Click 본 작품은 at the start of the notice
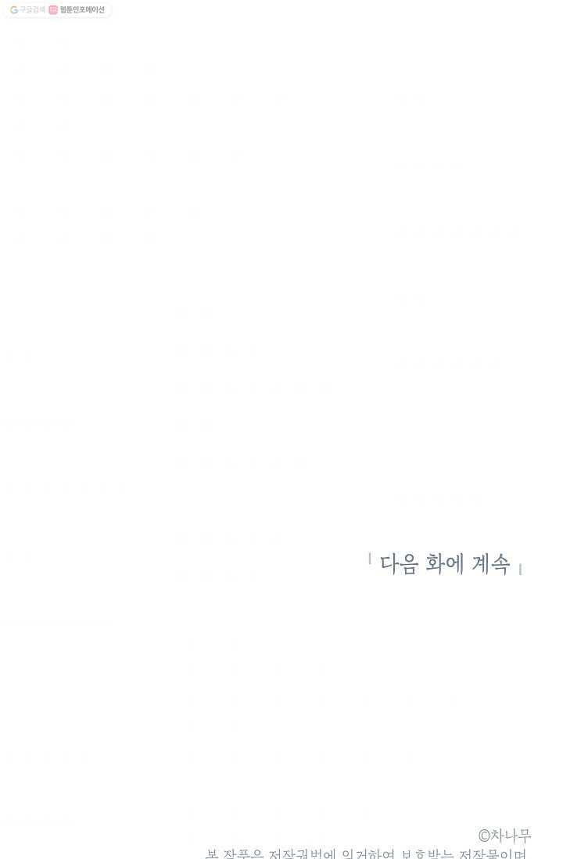This screenshot has width=563, height=859. [x=235, y=854]
